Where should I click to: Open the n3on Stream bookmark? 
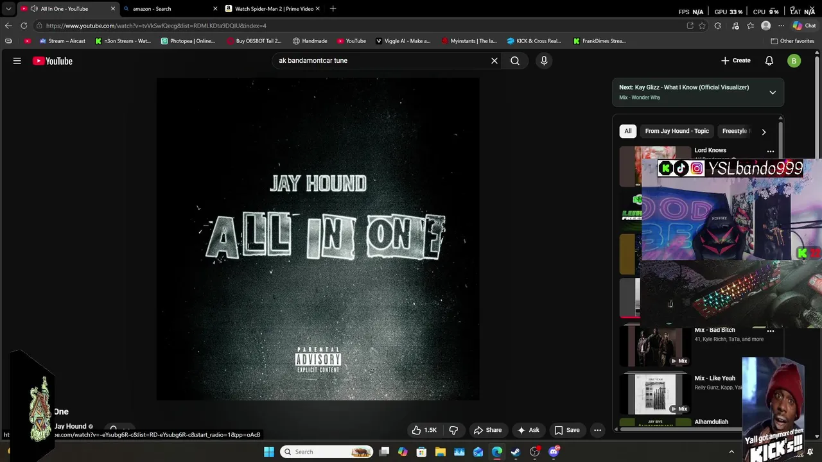click(123, 41)
